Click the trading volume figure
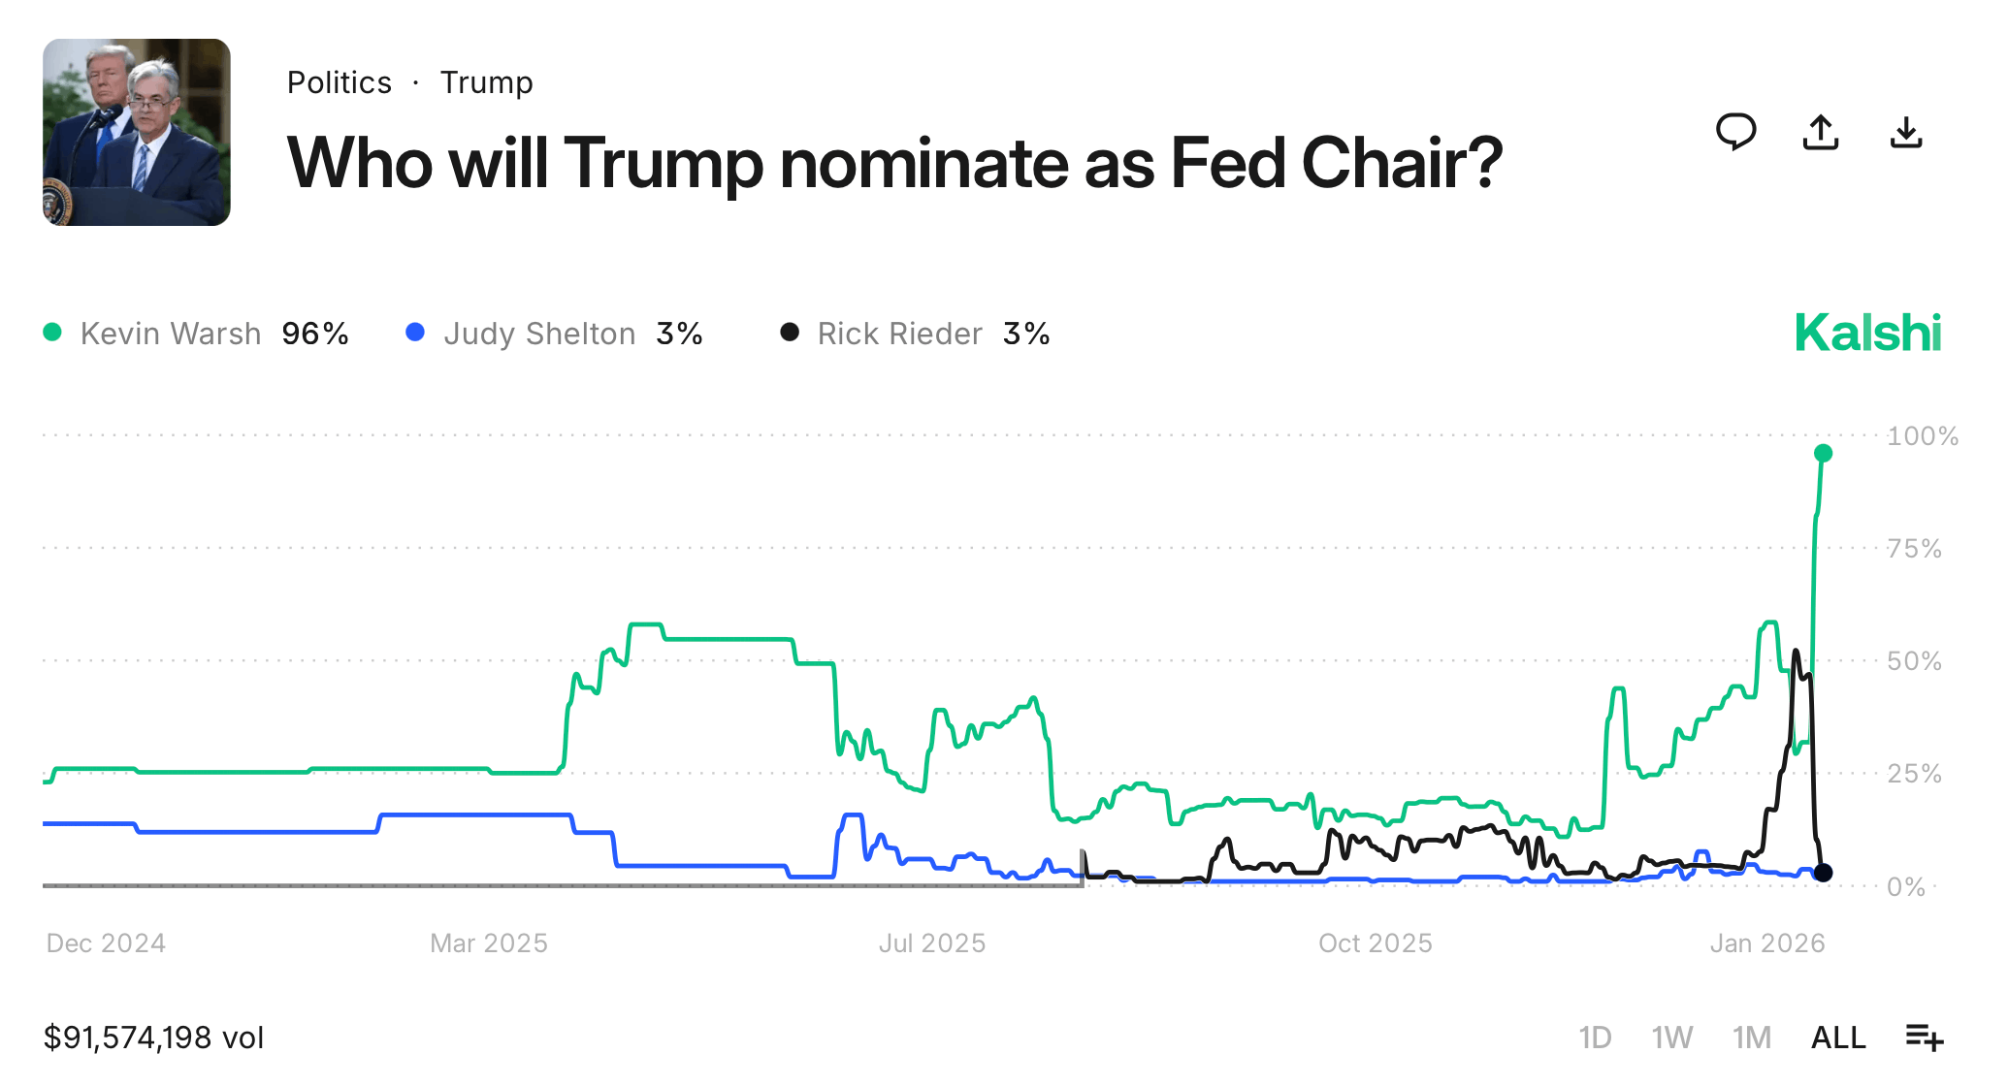Screen dimensions: 2008x1086 point(153,1038)
